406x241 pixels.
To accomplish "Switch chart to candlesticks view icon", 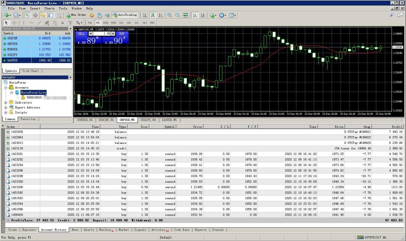I will pyautogui.click(x=153, y=15).
